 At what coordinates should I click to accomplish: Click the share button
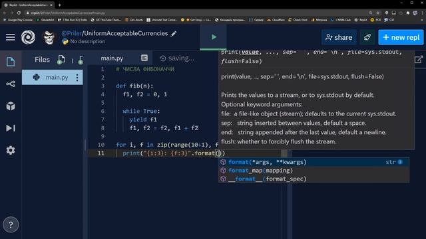[339, 37]
